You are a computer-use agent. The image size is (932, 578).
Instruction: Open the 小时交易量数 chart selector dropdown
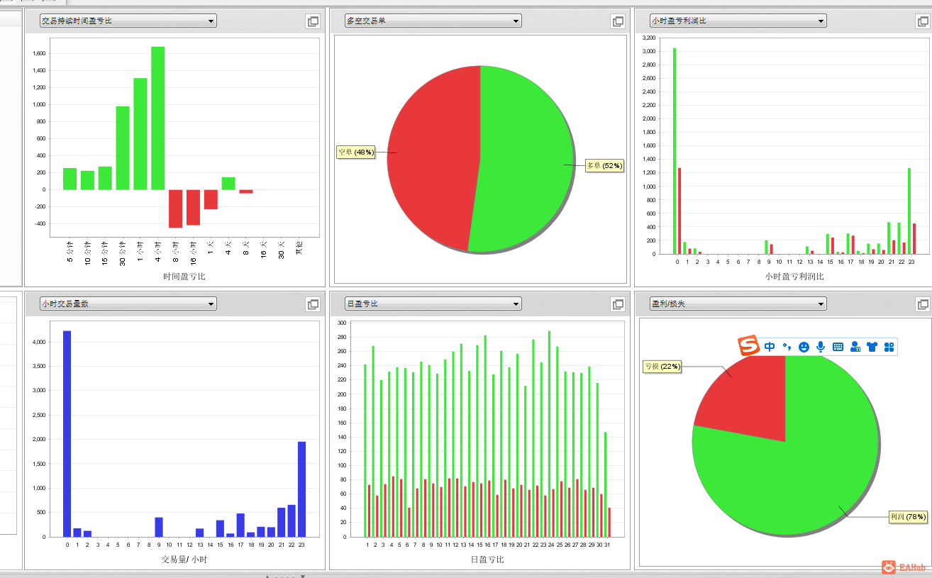pos(128,304)
